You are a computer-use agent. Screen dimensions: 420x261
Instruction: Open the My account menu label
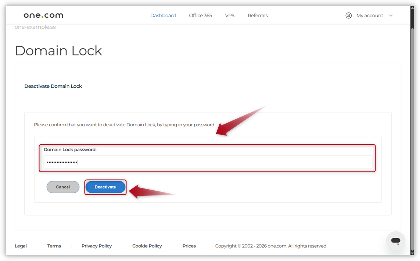370,15
